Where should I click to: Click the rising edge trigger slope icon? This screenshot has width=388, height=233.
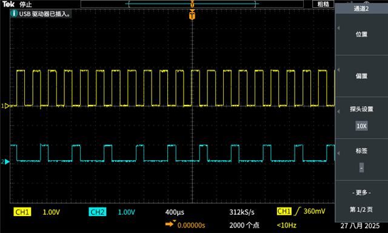tap(297, 211)
